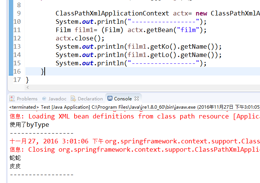
Task: Click the new keyword on line 9
Action: pos(201,13)
